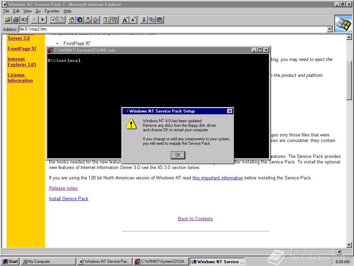The image size is (354, 266).
Task: Expand the Address bar dropdown arrow
Action: pos(329,29)
